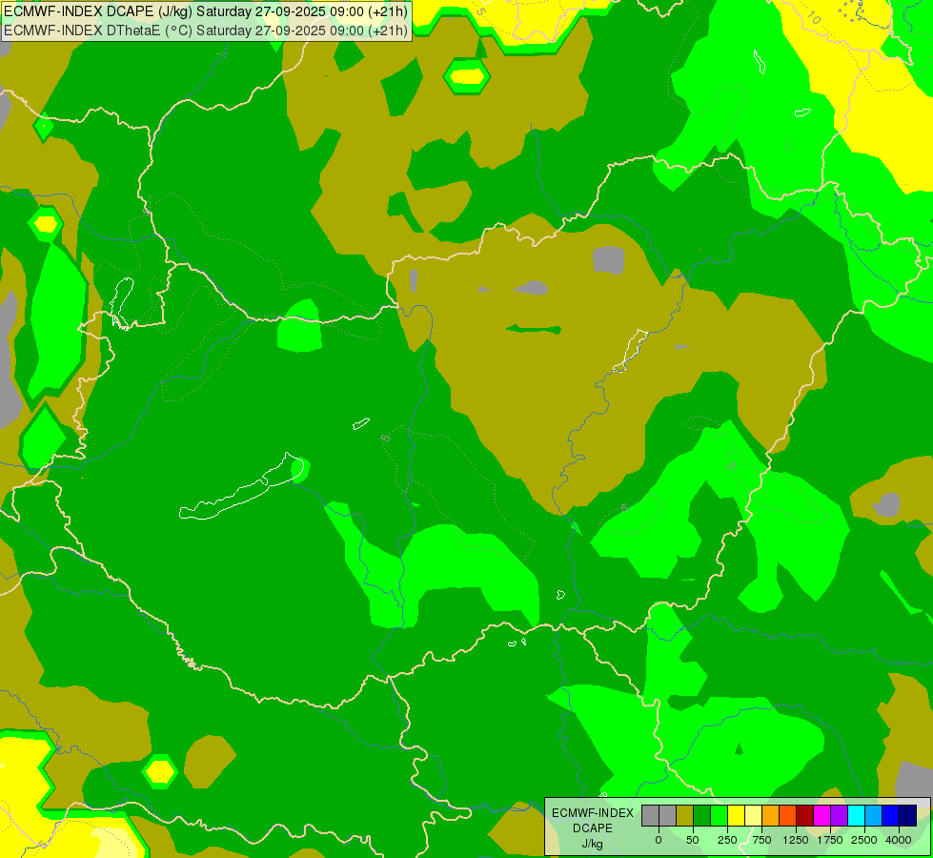Click legend tick value 1250
The image size is (933, 858).
coord(796,840)
